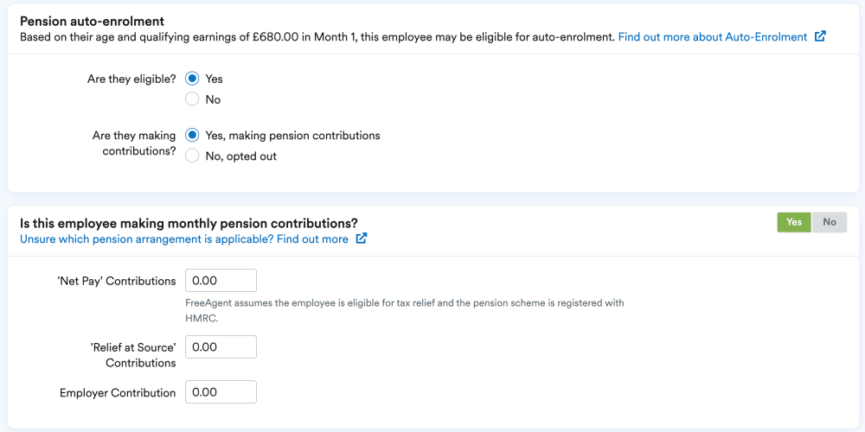Click FreeAgent tax relief help text

(x=404, y=309)
